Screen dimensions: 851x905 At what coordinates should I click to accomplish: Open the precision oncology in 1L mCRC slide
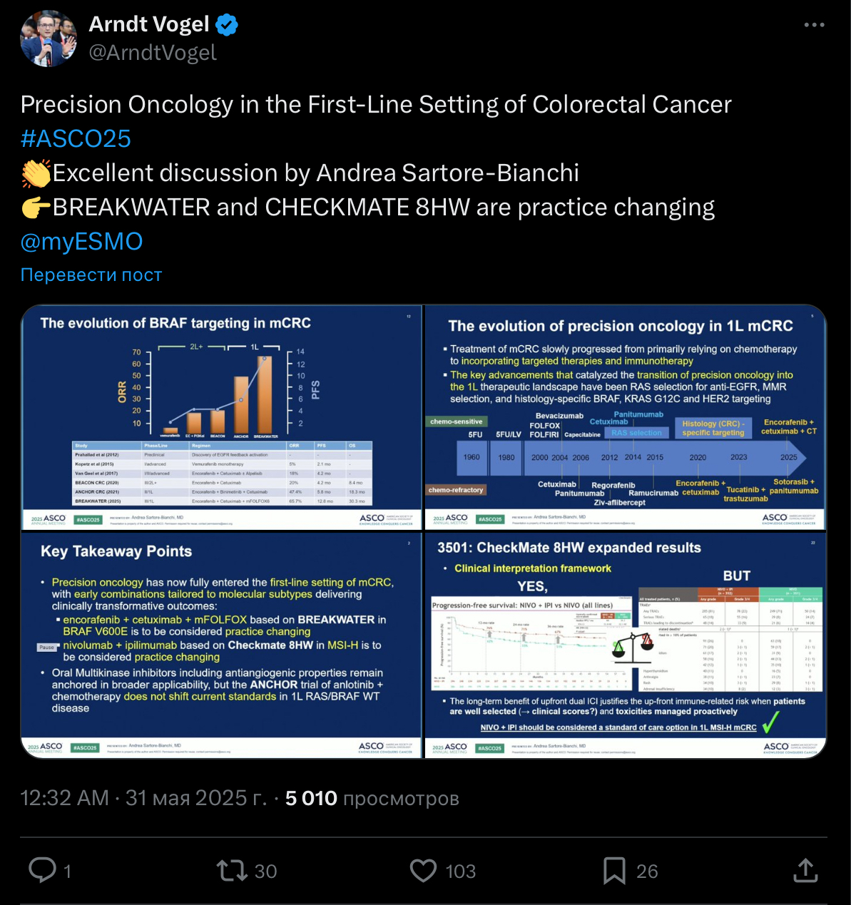point(626,417)
